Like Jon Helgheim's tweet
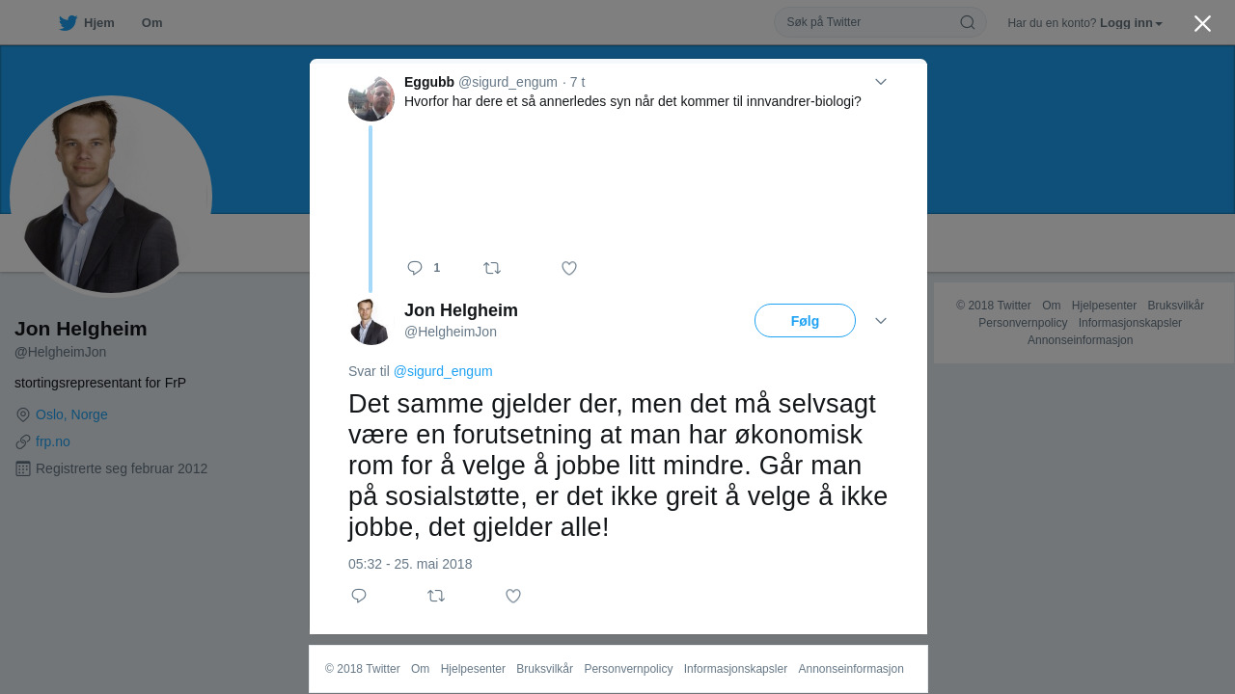Screen dimensions: 1235x694 [513, 596]
